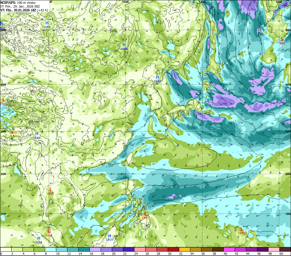Pick the deep indigo 22–24 legend swatch

tap(129, 249)
